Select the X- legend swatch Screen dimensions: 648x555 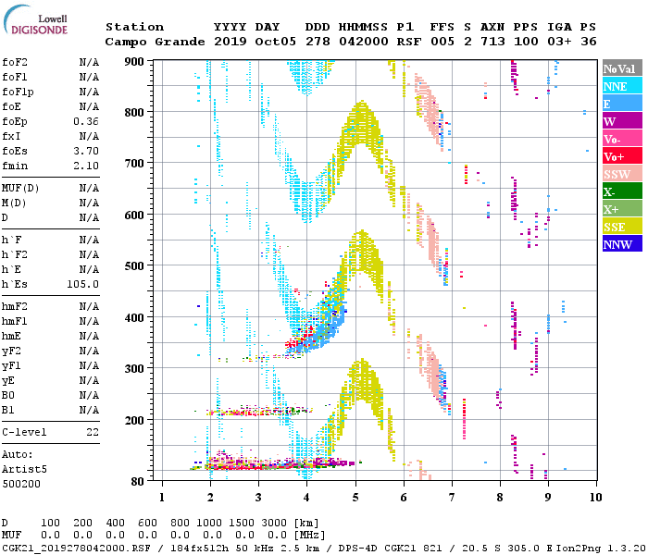click(x=622, y=191)
